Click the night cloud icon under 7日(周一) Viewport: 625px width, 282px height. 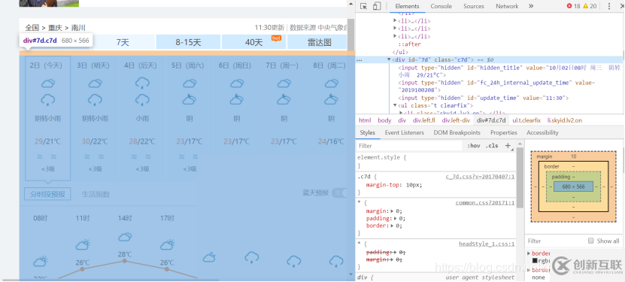(284, 99)
